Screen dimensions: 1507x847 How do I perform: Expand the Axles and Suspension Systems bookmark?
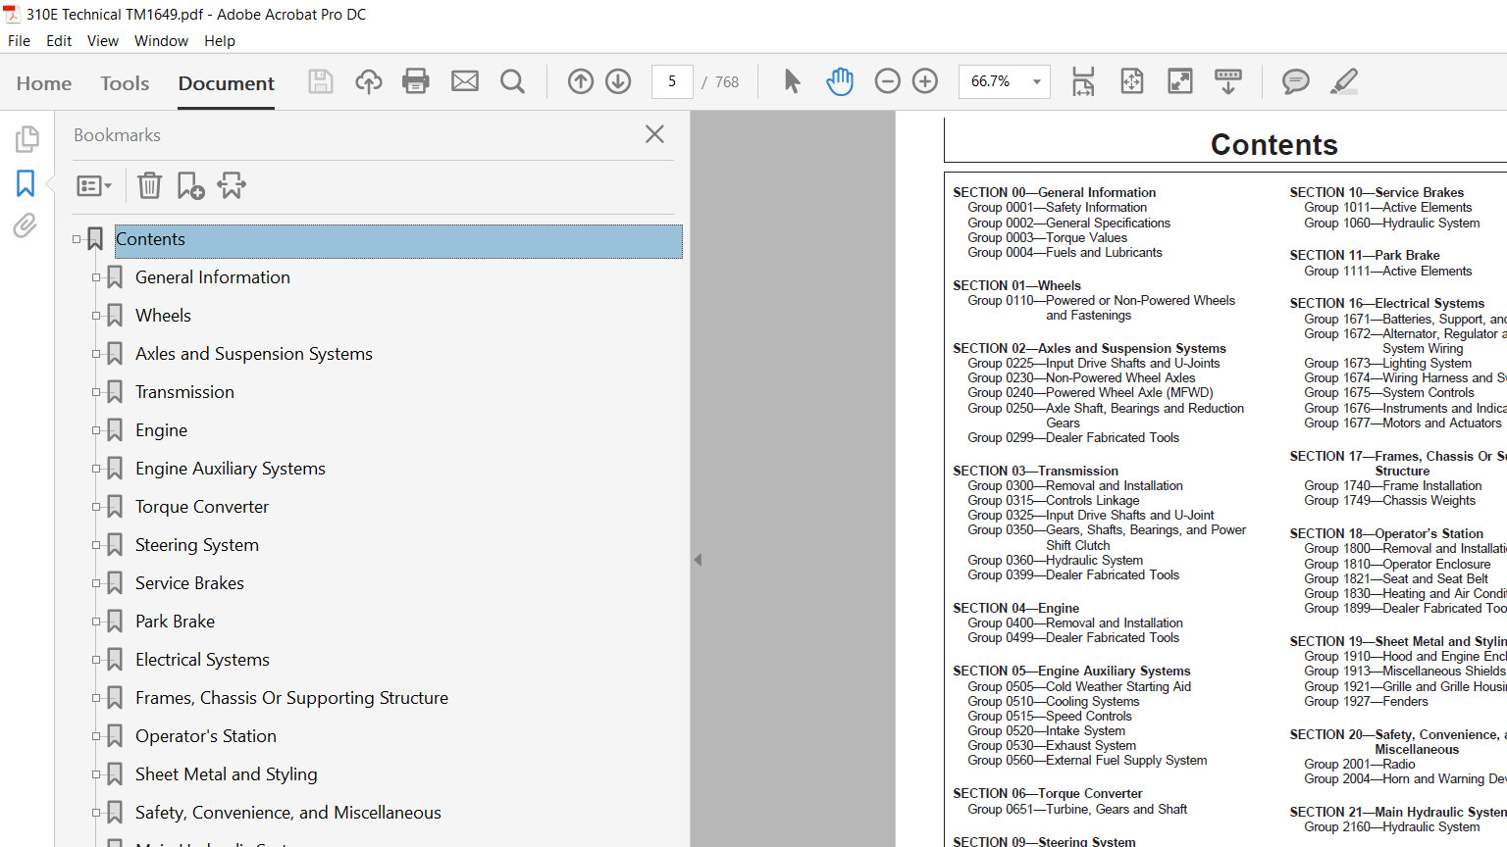click(96, 354)
